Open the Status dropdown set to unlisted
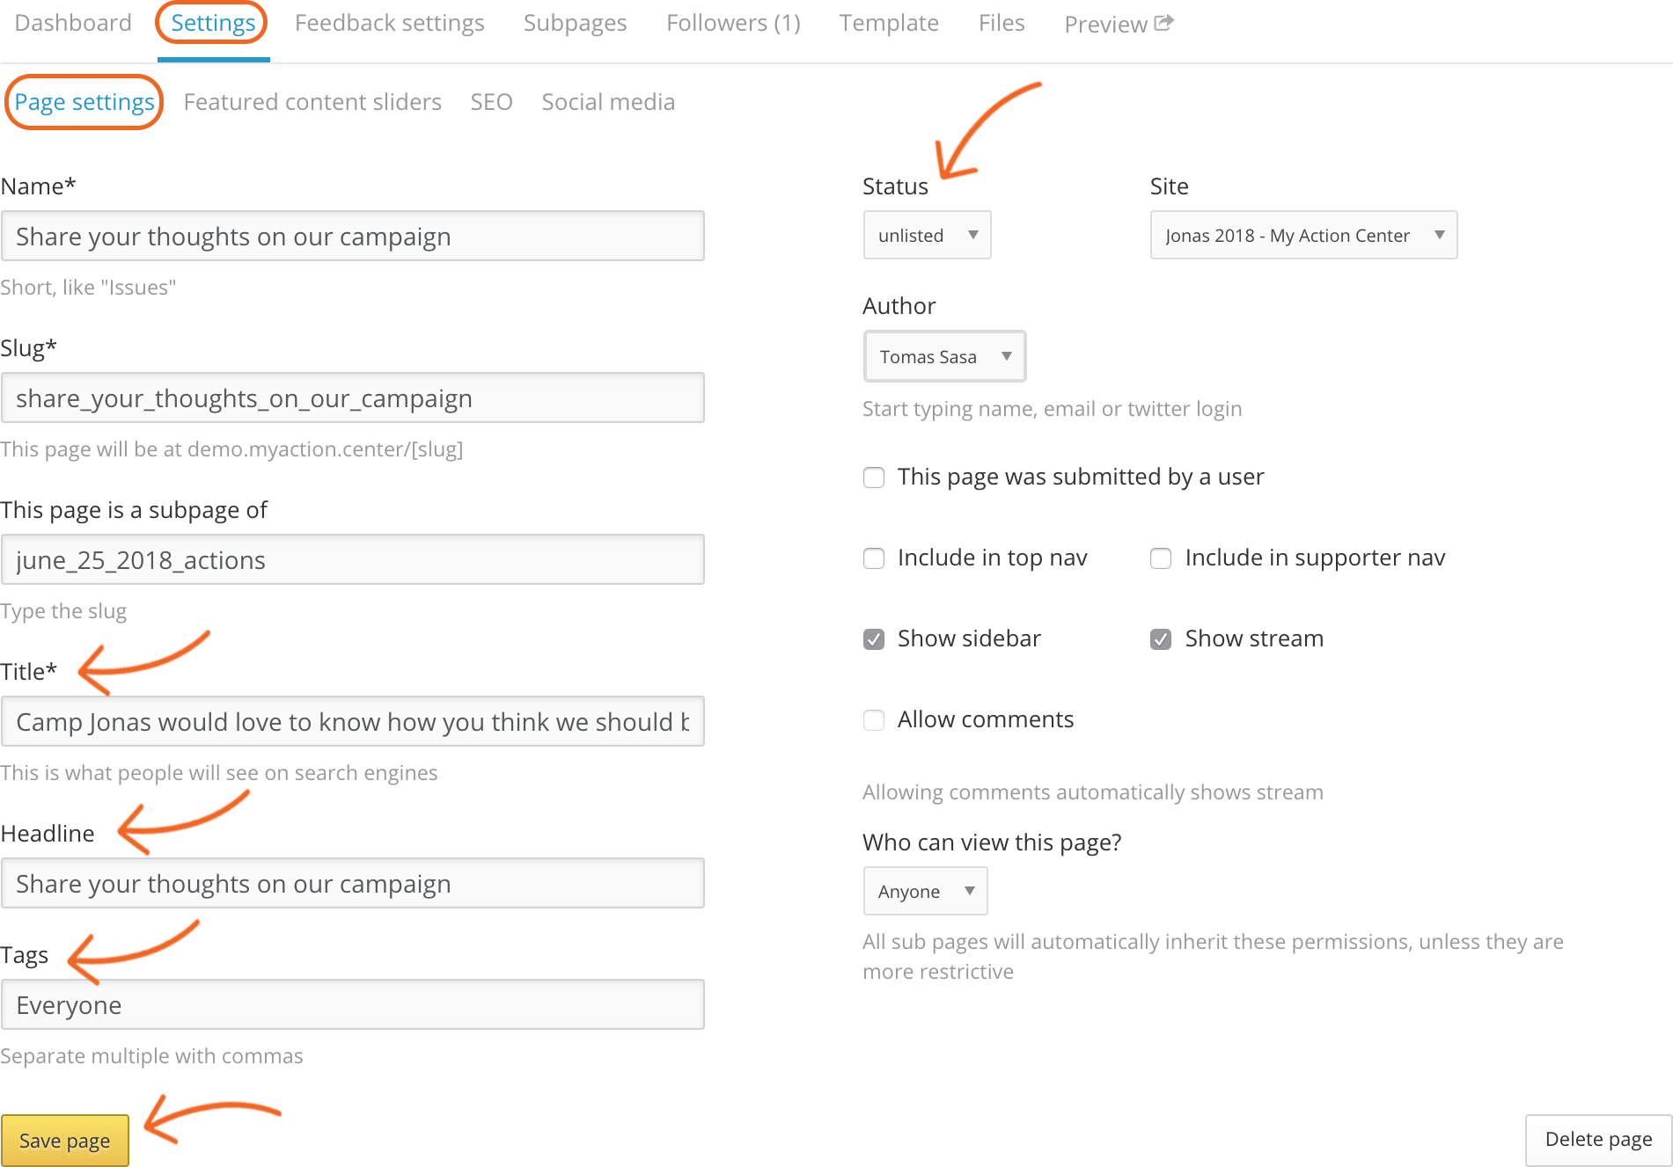 pyautogui.click(x=927, y=236)
